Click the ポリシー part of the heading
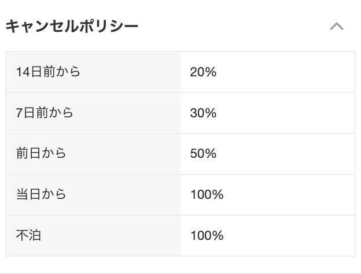The height and width of the screenshot is (274, 361). pyautogui.click(x=107, y=26)
